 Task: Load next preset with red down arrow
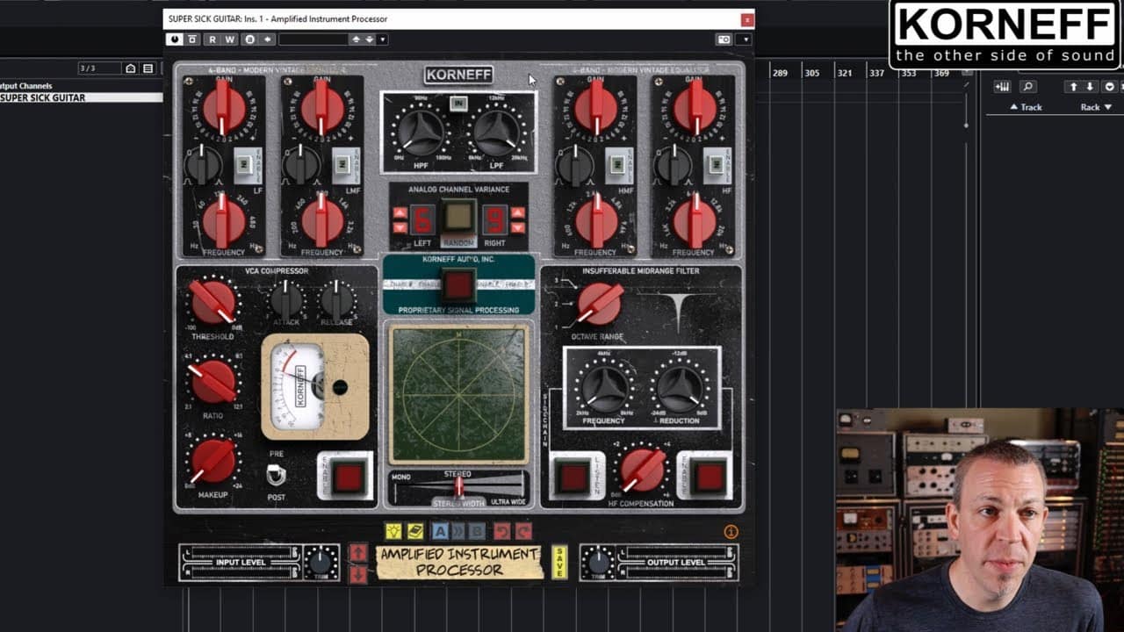pyautogui.click(x=358, y=574)
